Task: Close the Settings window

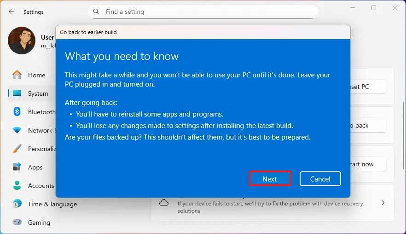Action: [394, 8]
